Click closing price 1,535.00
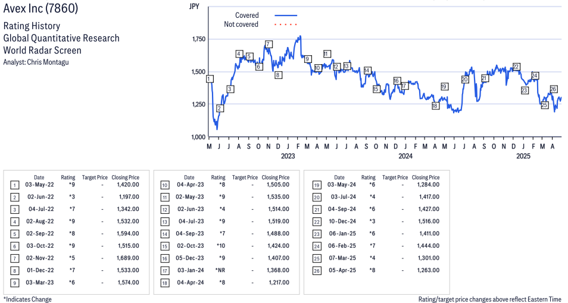This screenshot has width=568, height=303. click(x=279, y=197)
